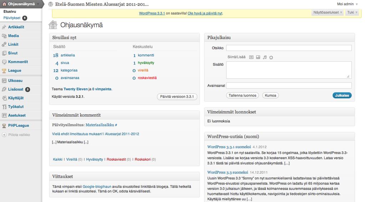Open 'WordPress 3.3.1 suomeksi' news link
The width and height of the screenshot is (365, 202).
[x=229, y=147]
